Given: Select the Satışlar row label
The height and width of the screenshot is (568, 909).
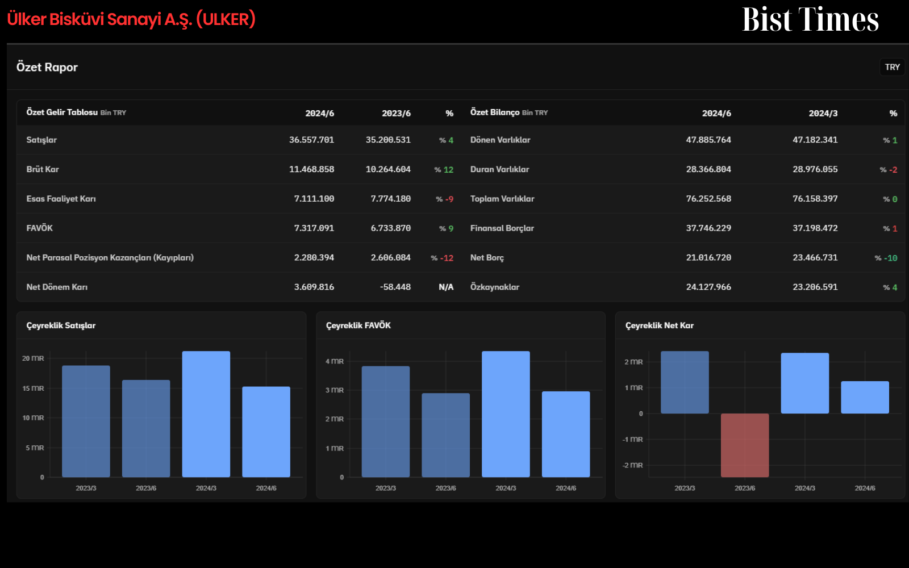Looking at the screenshot, I should [x=41, y=140].
